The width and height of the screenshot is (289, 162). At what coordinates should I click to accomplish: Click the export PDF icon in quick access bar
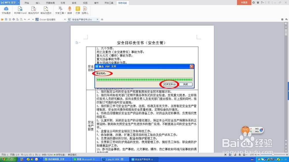(x=10, y=20)
